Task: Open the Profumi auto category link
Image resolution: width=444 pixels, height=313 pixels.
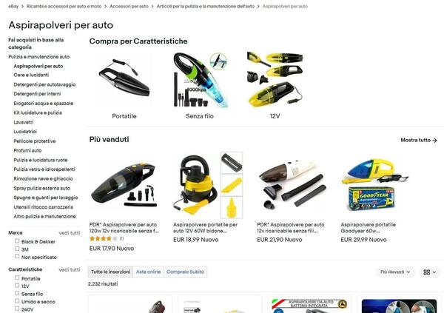Action: 27,150
